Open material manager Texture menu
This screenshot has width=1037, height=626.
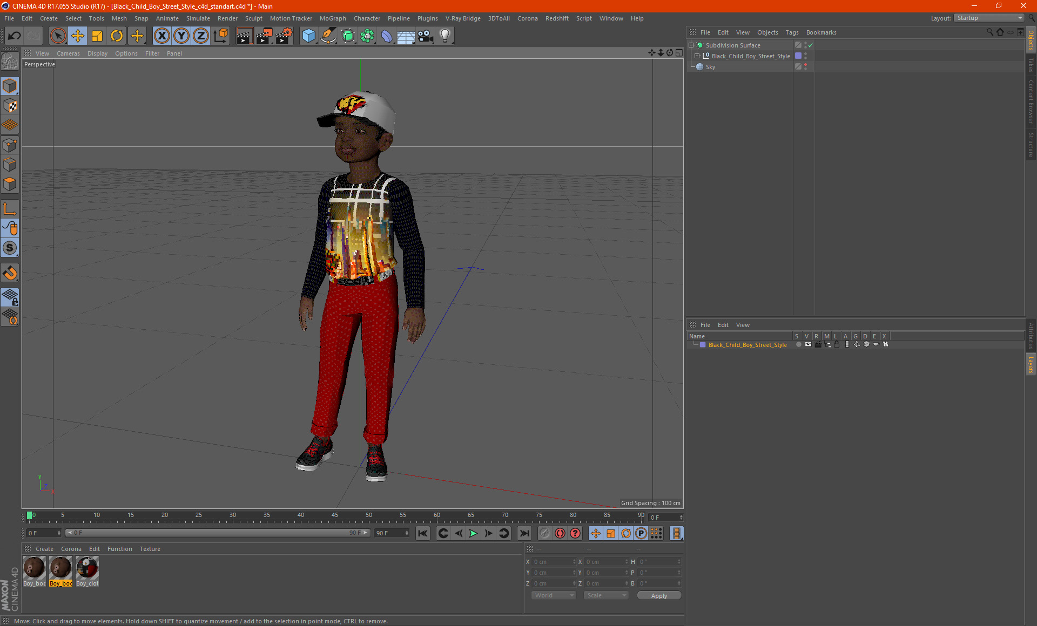click(150, 549)
